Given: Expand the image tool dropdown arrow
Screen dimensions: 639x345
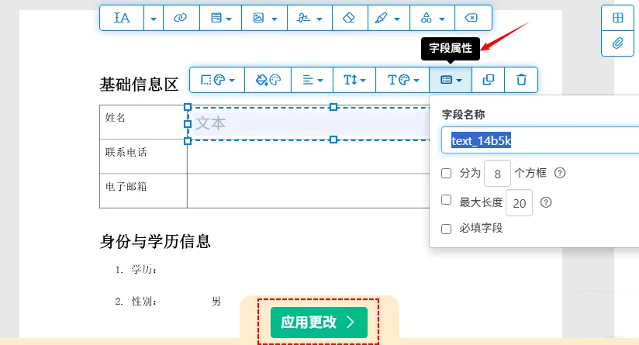Looking at the screenshot, I should pos(275,19).
